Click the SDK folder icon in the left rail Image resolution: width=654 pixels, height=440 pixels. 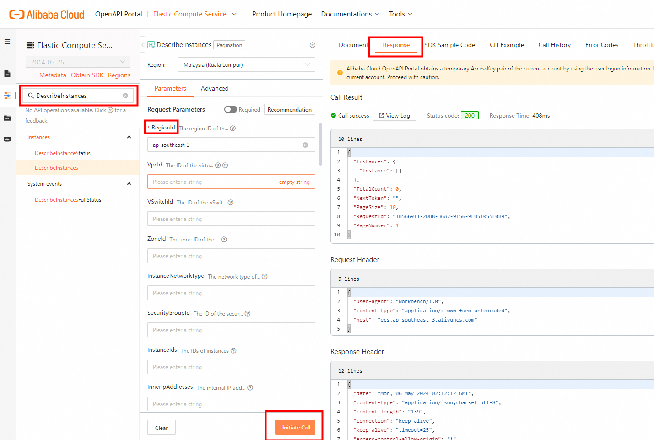click(x=7, y=118)
